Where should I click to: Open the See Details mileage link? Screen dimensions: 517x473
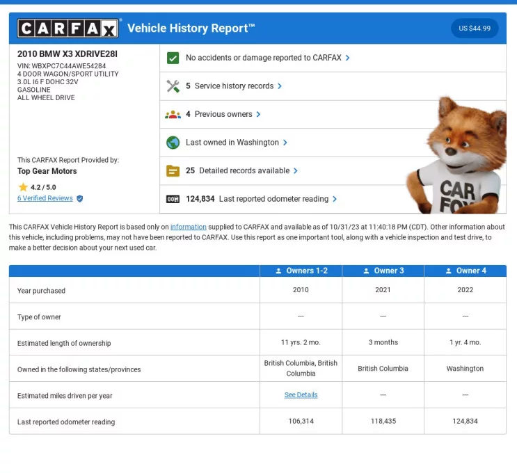(x=301, y=395)
